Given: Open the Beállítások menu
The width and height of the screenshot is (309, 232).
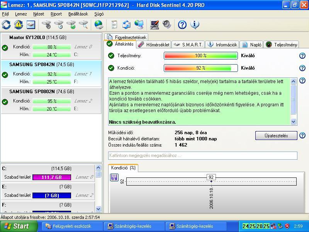Looking at the screenshot, I should click(78, 14).
